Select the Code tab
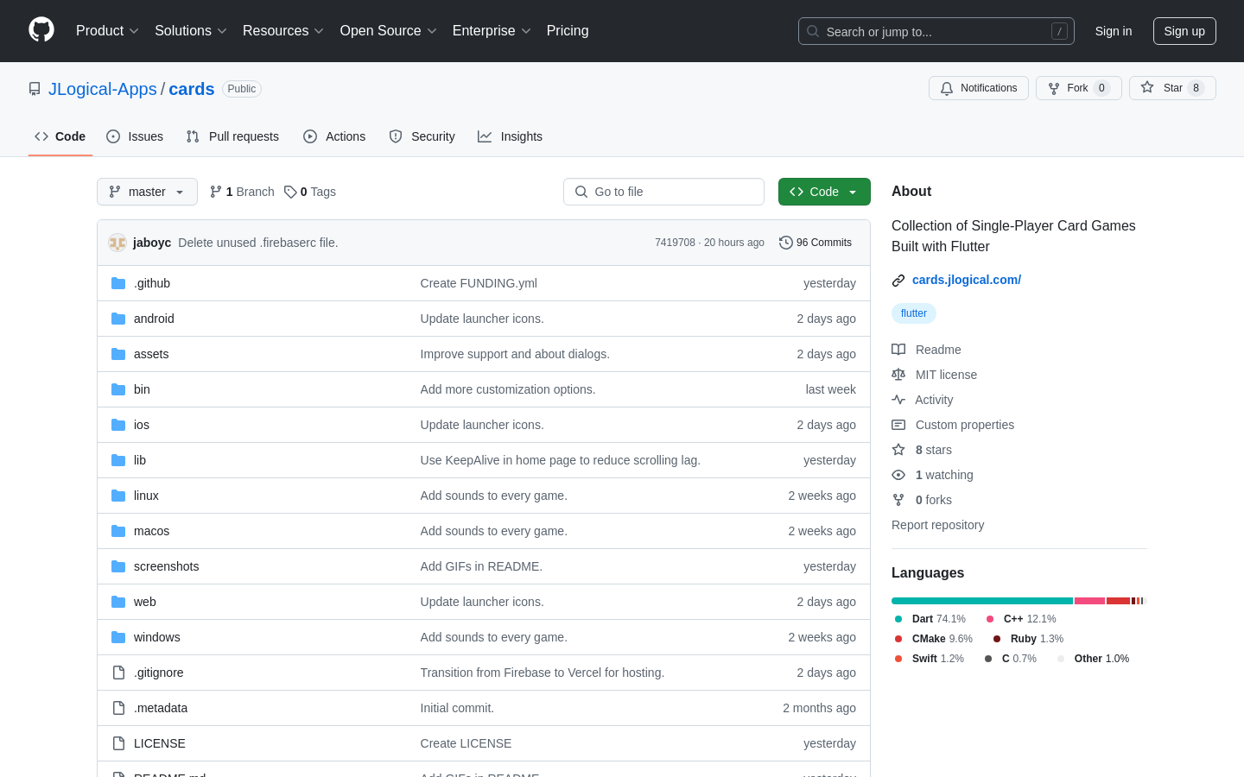This screenshot has width=1244, height=777. point(60,136)
